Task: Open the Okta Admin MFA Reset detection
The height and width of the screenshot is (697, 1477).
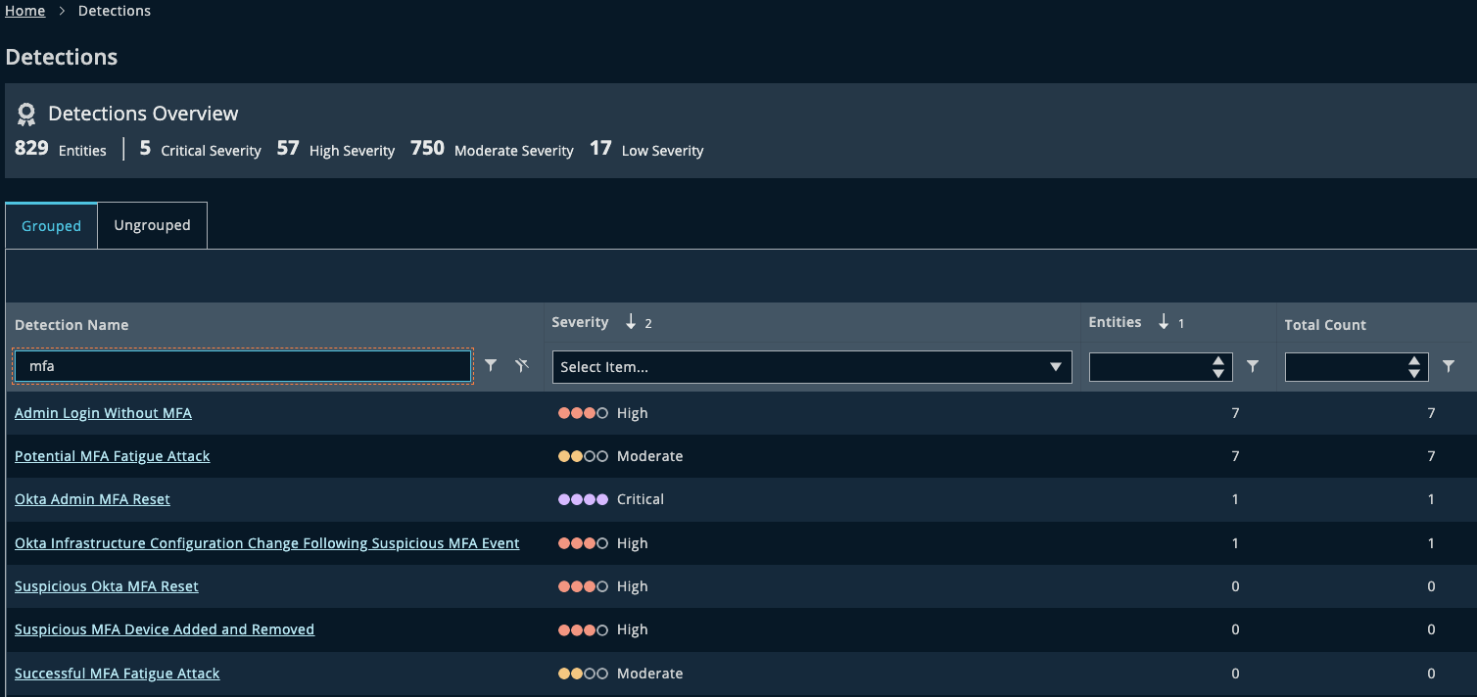Action: [x=92, y=499]
